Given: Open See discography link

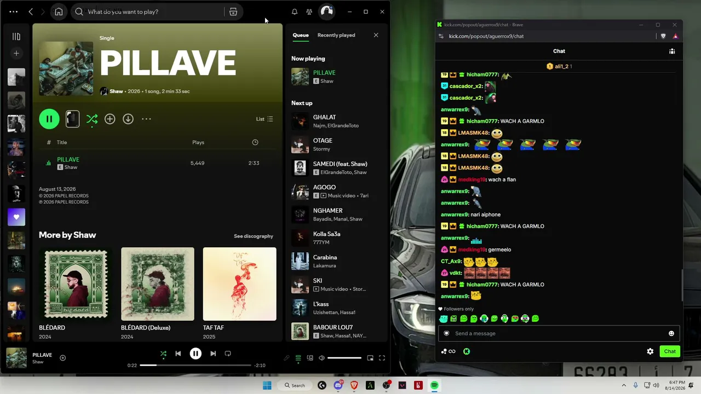Looking at the screenshot, I should 254,236.
